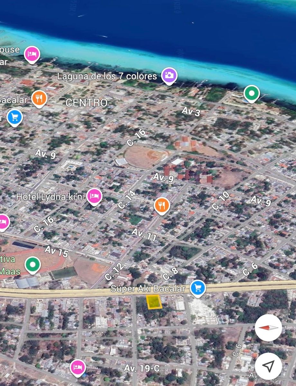Tap the partial hotel pin on left edge
296x386 pixels.
3,222
